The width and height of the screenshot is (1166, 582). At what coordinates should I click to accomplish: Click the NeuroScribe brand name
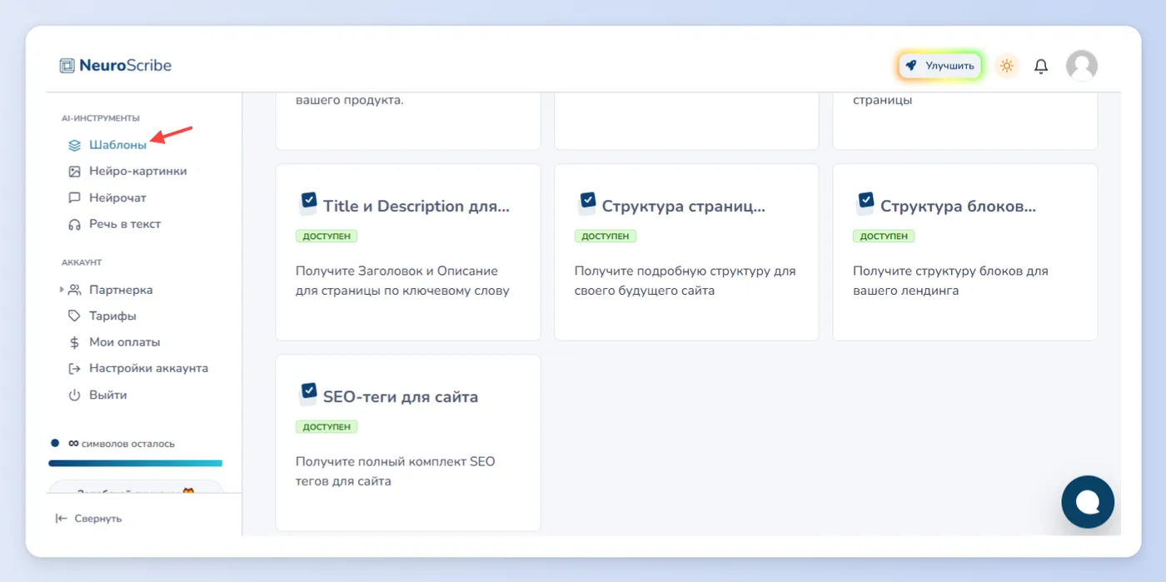click(126, 66)
